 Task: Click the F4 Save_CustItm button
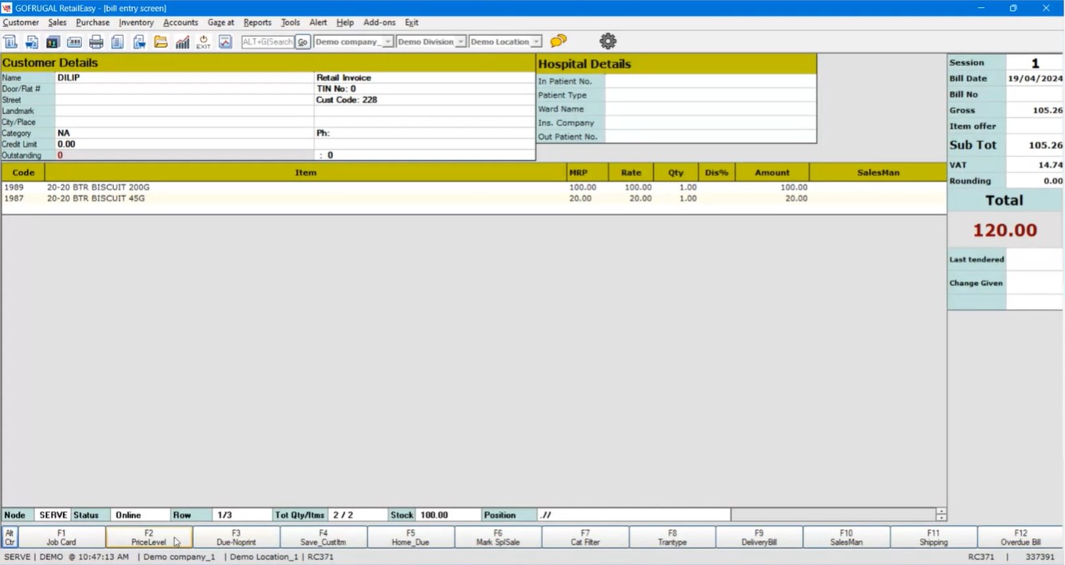click(323, 537)
